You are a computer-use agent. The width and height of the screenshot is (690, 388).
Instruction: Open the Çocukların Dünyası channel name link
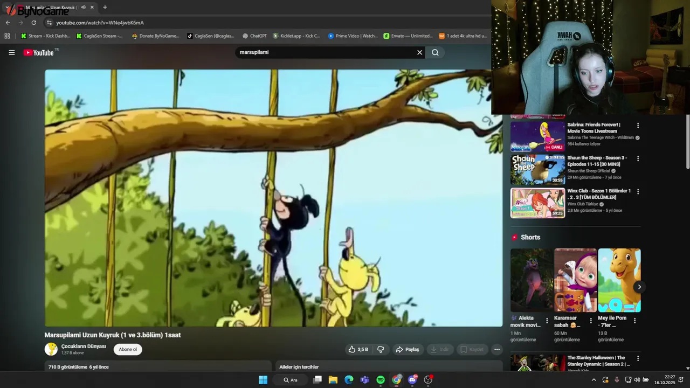(x=84, y=347)
